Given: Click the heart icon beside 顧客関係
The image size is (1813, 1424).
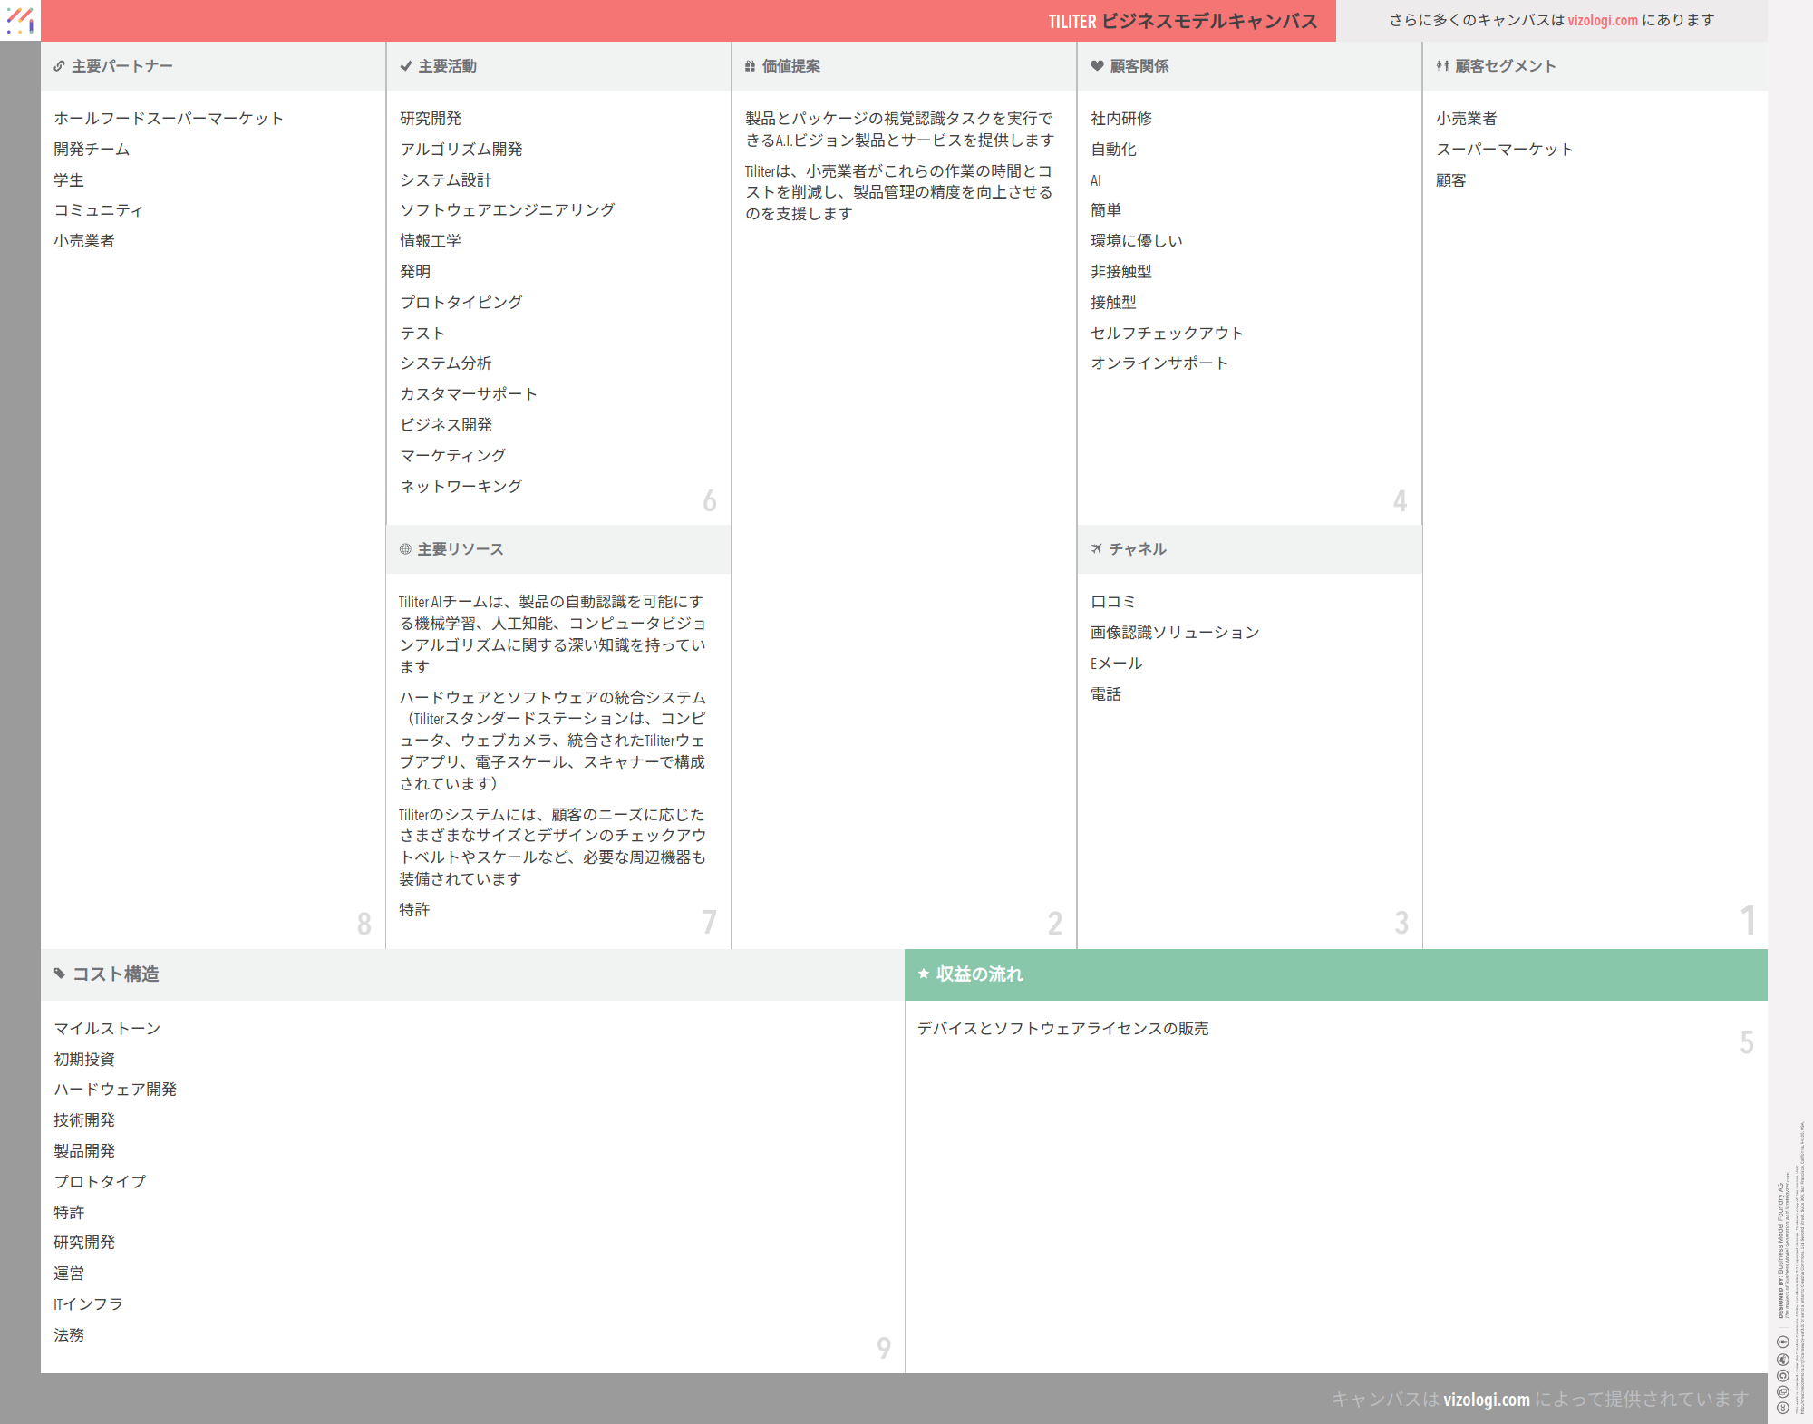Looking at the screenshot, I should click(x=1097, y=66).
